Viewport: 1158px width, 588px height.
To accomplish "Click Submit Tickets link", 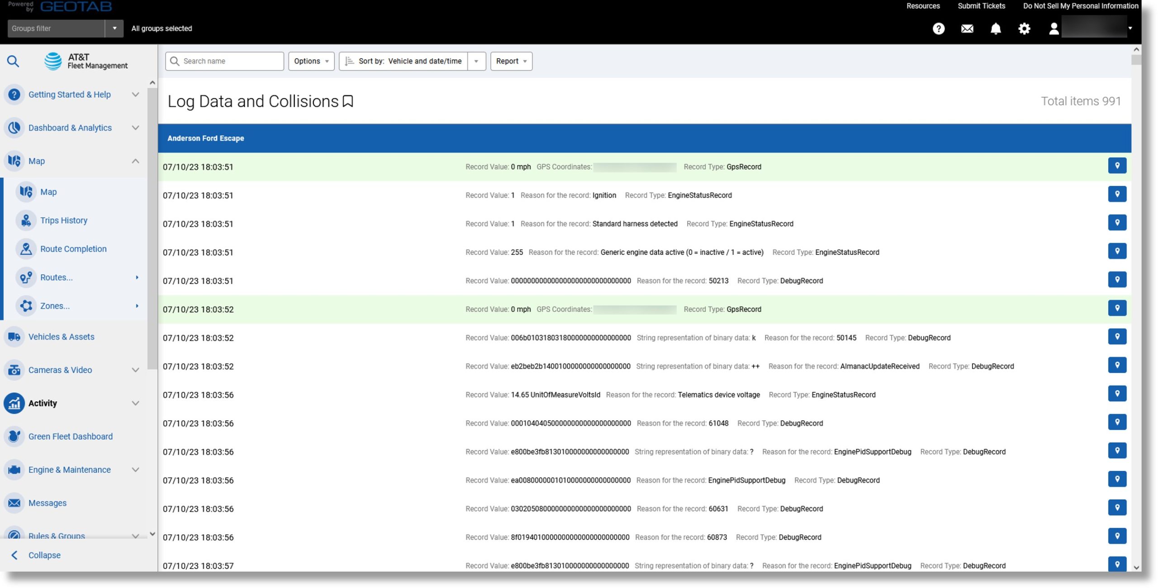I will click(982, 5).
